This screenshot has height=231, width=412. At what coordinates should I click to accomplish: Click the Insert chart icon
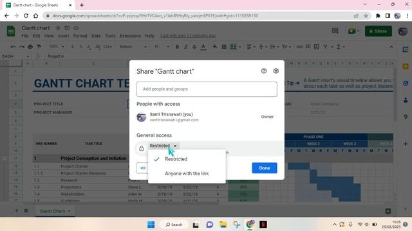pyautogui.click(x=317, y=47)
